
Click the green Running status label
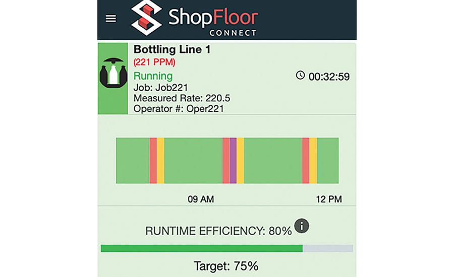153,76
